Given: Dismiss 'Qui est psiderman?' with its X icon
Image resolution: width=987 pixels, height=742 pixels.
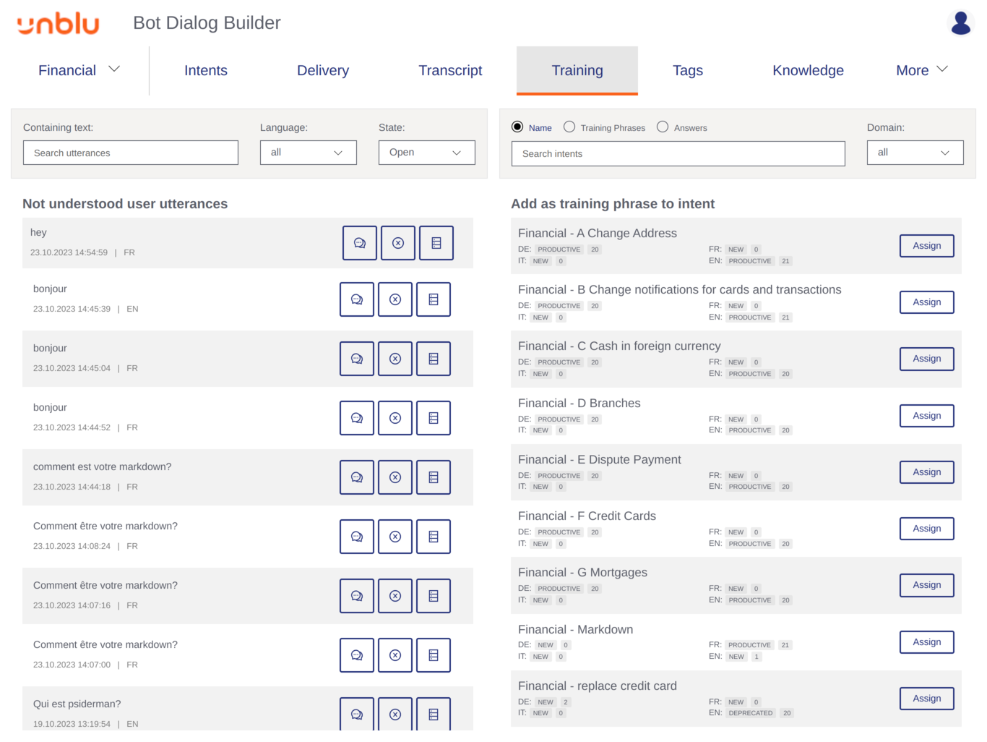Looking at the screenshot, I should pyautogui.click(x=395, y=715).
